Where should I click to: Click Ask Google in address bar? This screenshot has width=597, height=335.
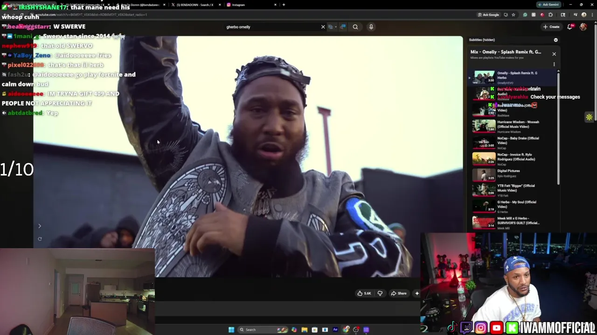[488, 15]
